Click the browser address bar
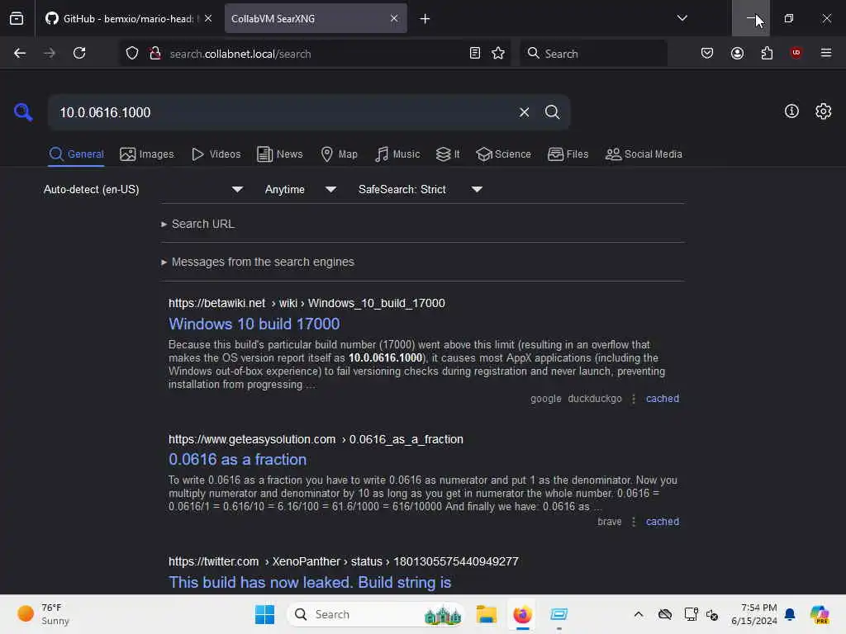The image size is (846, 634). pos(316,54)
